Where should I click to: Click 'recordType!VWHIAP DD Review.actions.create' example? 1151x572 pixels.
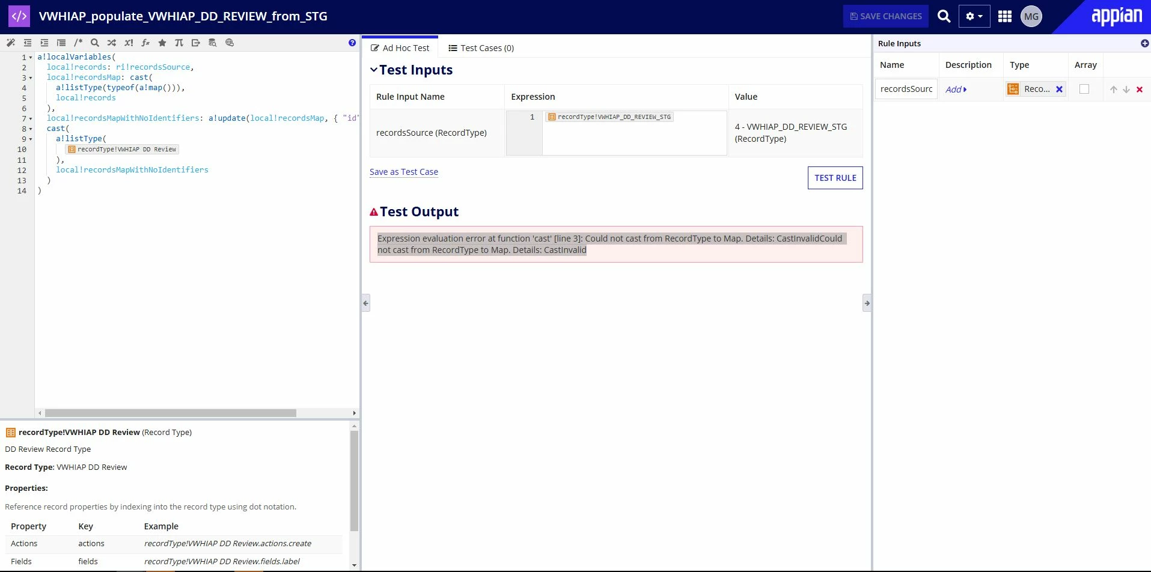click(x=228, y=543)
